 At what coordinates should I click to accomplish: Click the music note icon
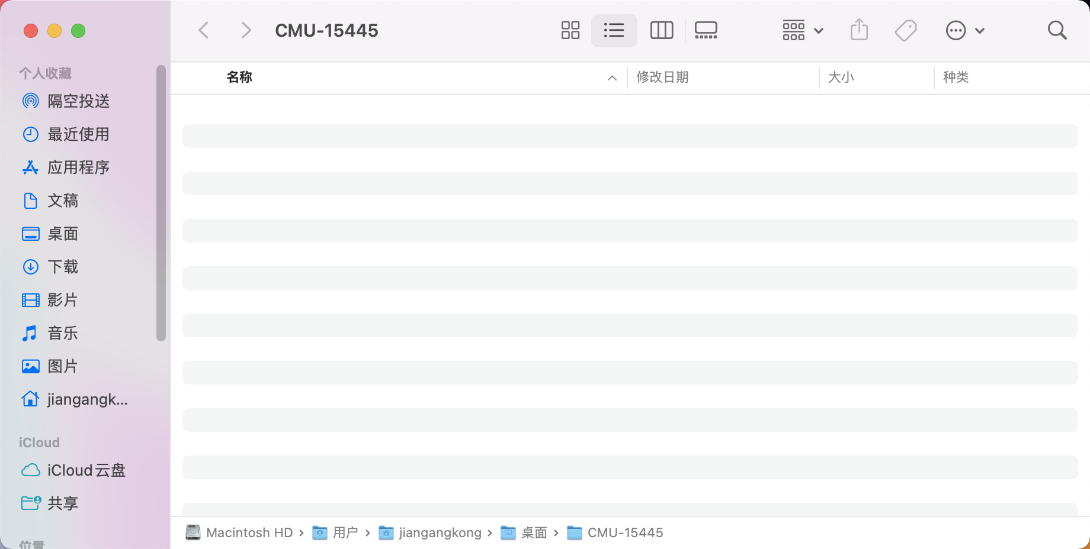point(30,333)
